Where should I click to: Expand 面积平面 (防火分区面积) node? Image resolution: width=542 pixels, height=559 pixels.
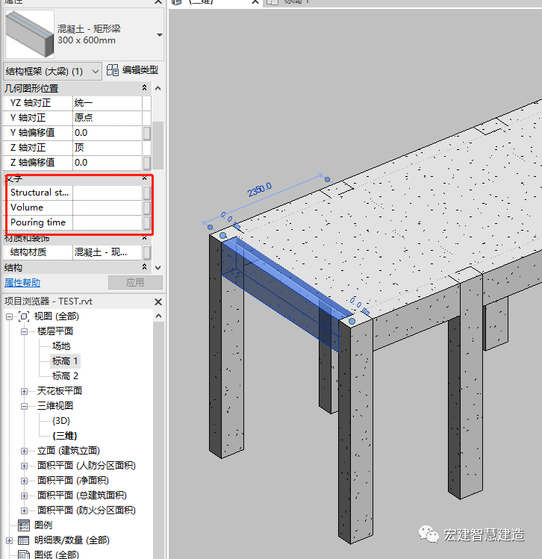[x=24, y=511]
